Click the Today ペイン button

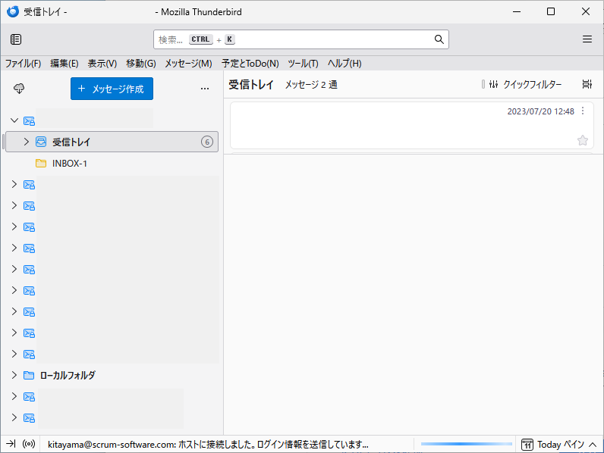pyautogui.click(x=559, y=445)
